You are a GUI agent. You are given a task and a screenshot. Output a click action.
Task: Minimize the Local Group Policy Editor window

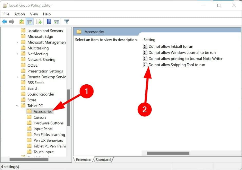(204, 5)
